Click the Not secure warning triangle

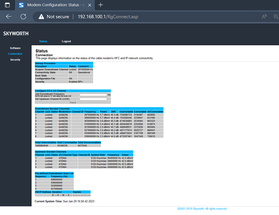[x=41, y=17]
